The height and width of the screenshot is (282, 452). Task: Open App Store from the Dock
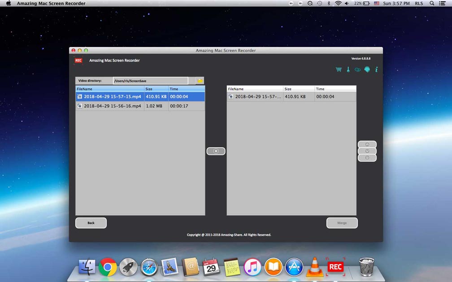(294, 267)
